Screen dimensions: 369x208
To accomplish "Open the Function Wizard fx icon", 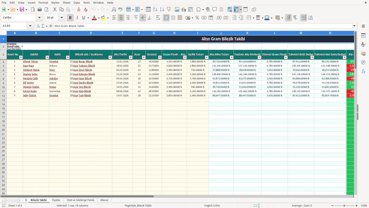I will coord(38,26).
